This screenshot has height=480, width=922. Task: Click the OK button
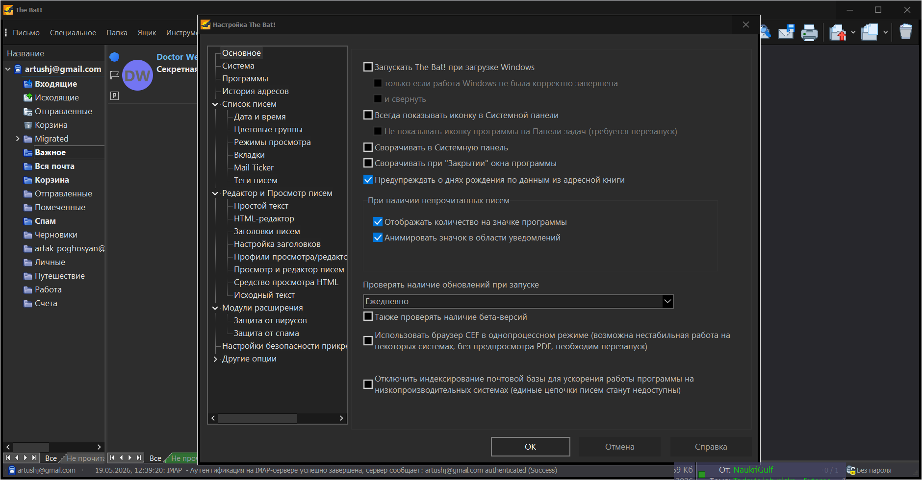pyautogui.click(x=530, y=447)
